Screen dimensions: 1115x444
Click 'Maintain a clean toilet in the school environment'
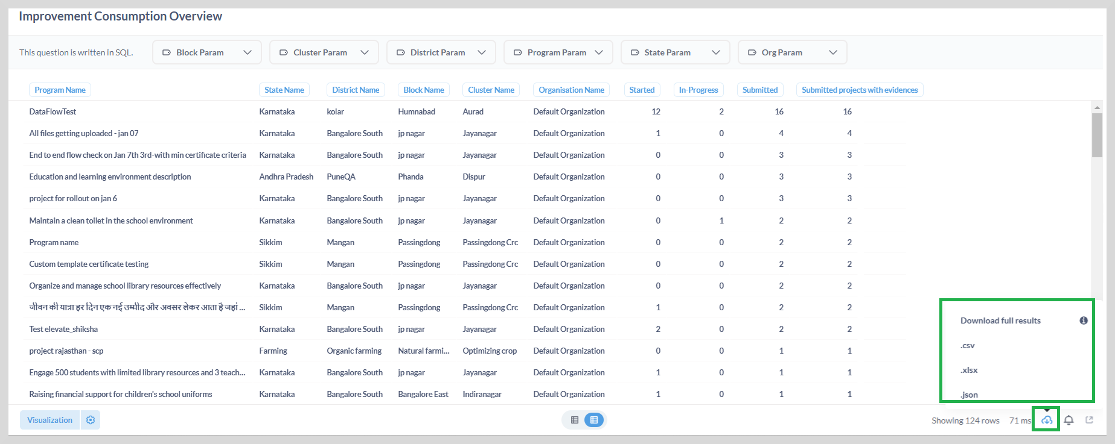pyautogui.click(x=111, y=220)
